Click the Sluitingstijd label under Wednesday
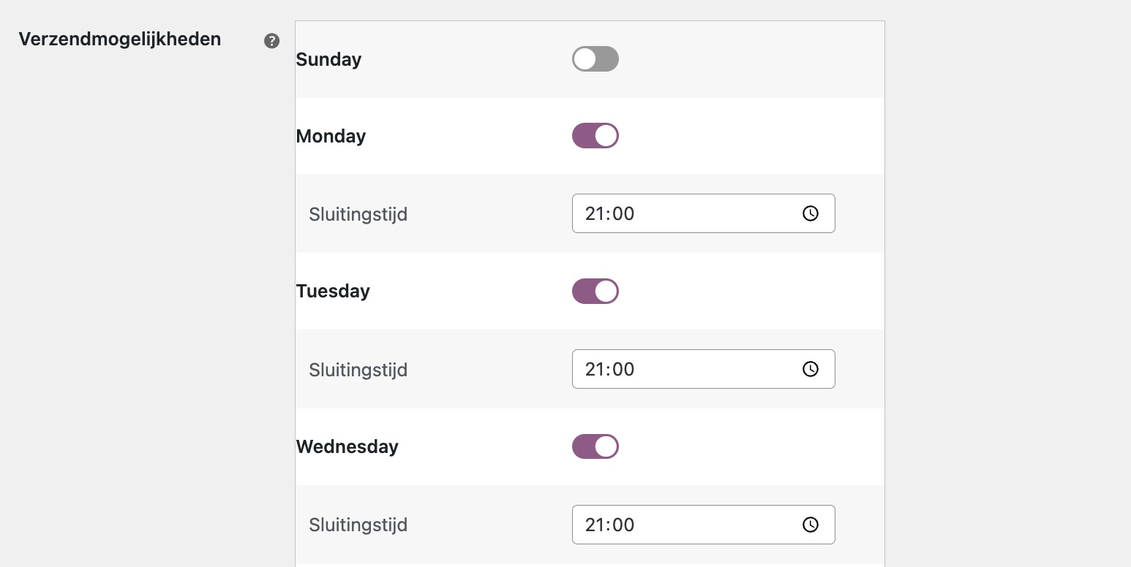The width and height of the screenshot is (1131, 567). 358,525
